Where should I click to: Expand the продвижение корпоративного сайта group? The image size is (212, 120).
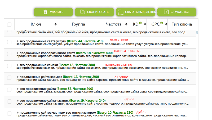click(18, 53)
